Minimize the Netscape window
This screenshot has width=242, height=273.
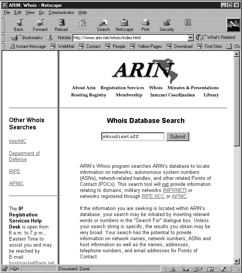224,5
